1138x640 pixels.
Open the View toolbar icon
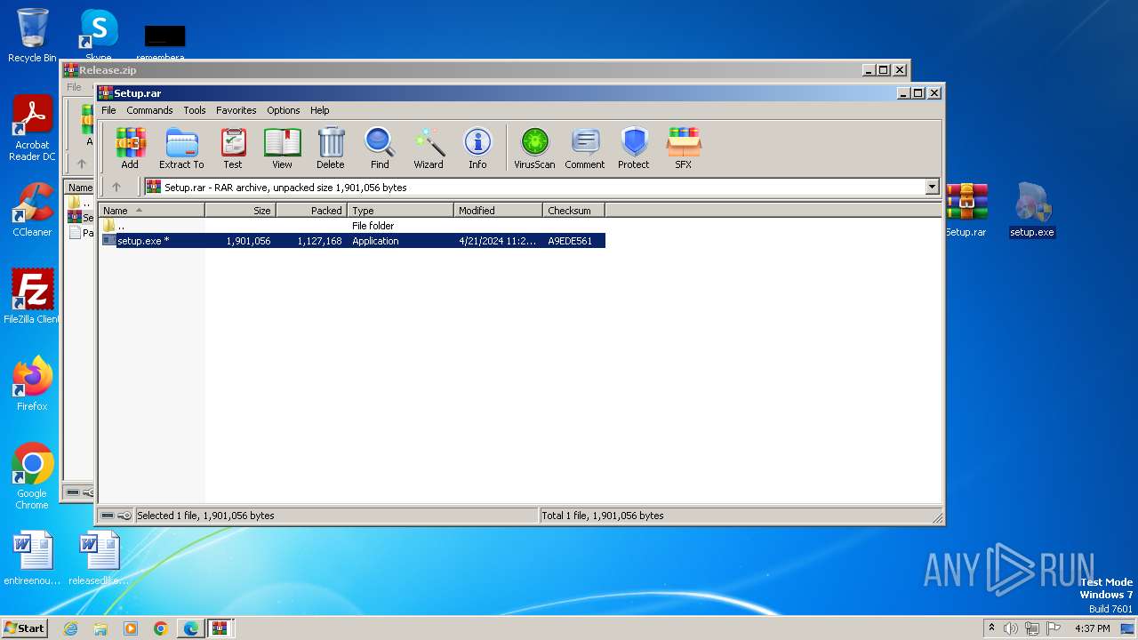[x=282, y=148]
